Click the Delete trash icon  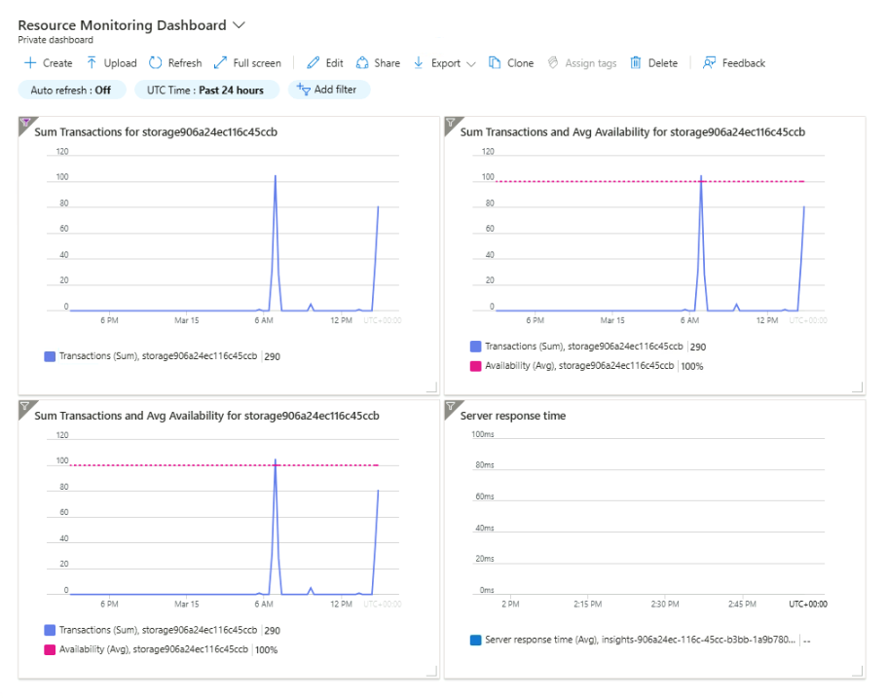(x=636, y=63)
